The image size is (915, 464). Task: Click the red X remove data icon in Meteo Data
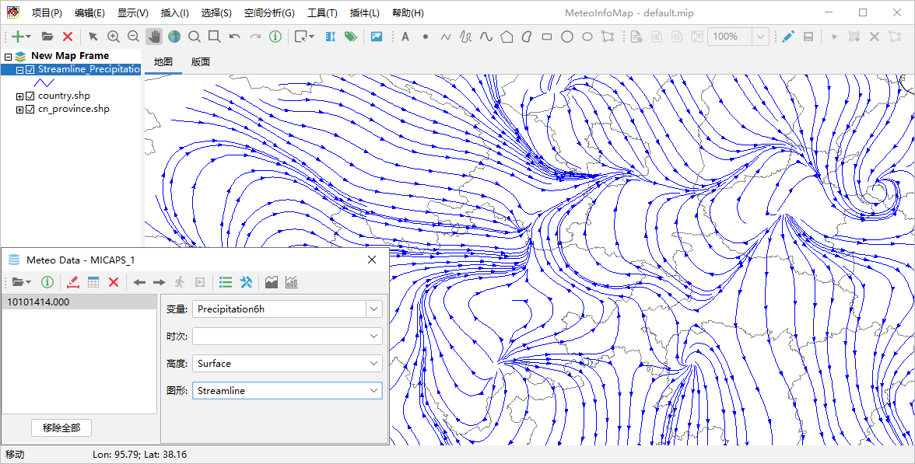click(x=114, y=282)
